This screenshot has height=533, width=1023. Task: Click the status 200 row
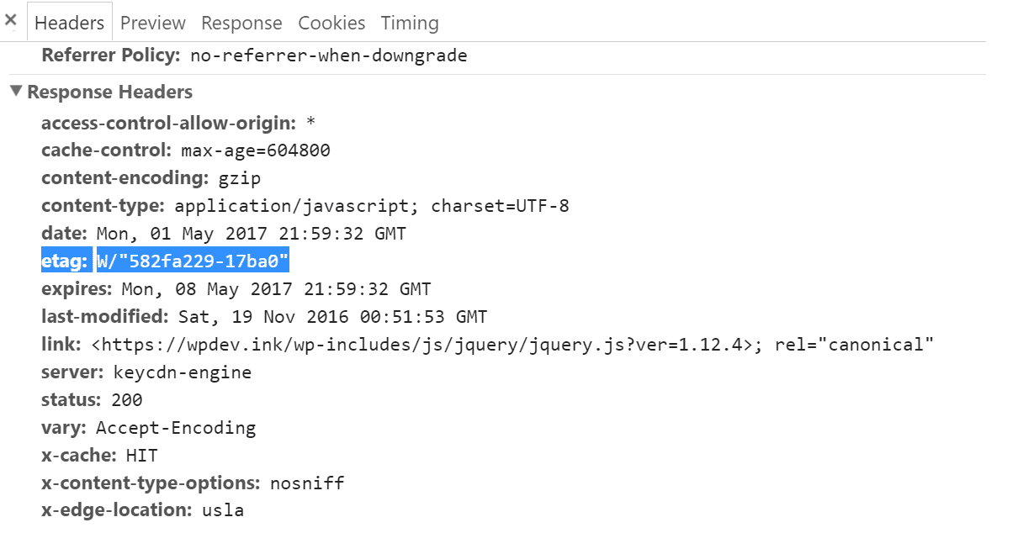tap(92, 399)
